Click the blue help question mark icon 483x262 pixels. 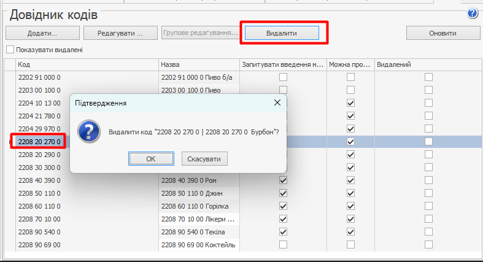[473, 13]
